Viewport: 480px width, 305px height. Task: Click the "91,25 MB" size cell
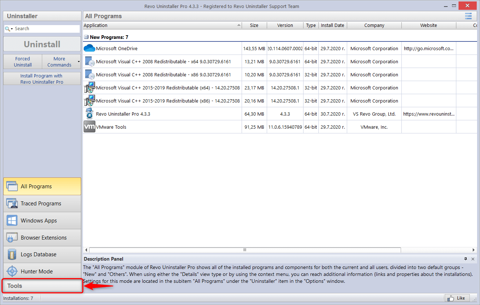[x=254, y=127]
